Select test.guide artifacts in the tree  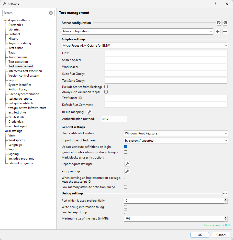click(21, 103)
